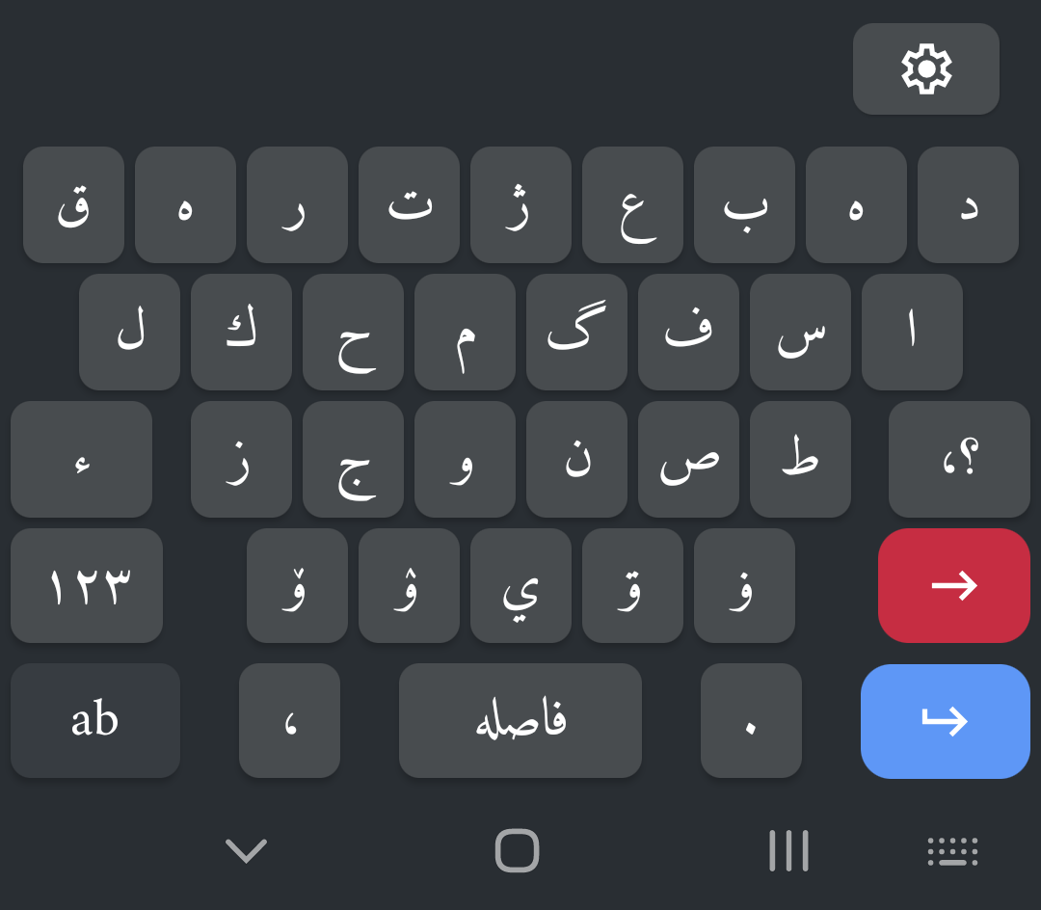This screenshot has height=910, width=1041.
Task: Switch to Latin with ab key
Action: coord(95,720)
